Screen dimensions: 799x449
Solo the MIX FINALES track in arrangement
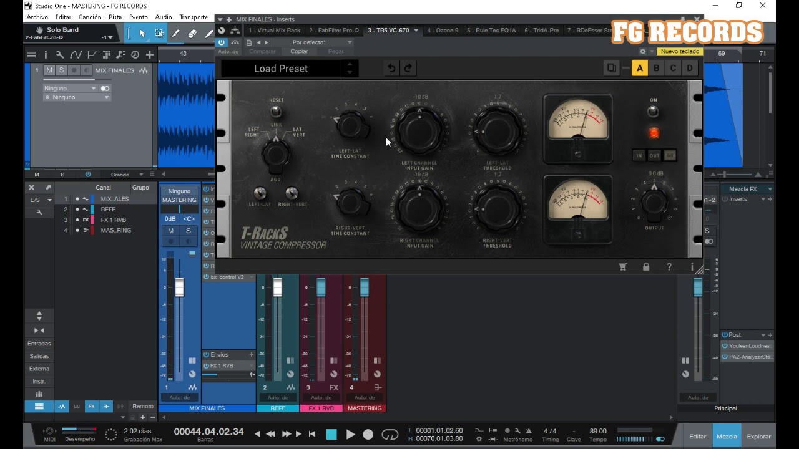pos(61,70)
